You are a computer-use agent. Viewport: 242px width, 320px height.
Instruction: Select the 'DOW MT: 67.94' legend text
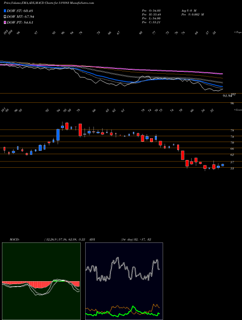point(20,17)
